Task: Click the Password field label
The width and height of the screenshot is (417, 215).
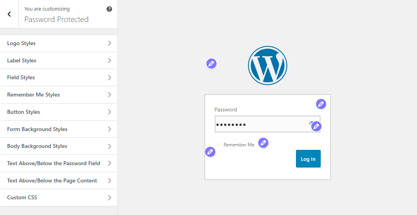Action: pyautogui.click(x=226, y=109)
